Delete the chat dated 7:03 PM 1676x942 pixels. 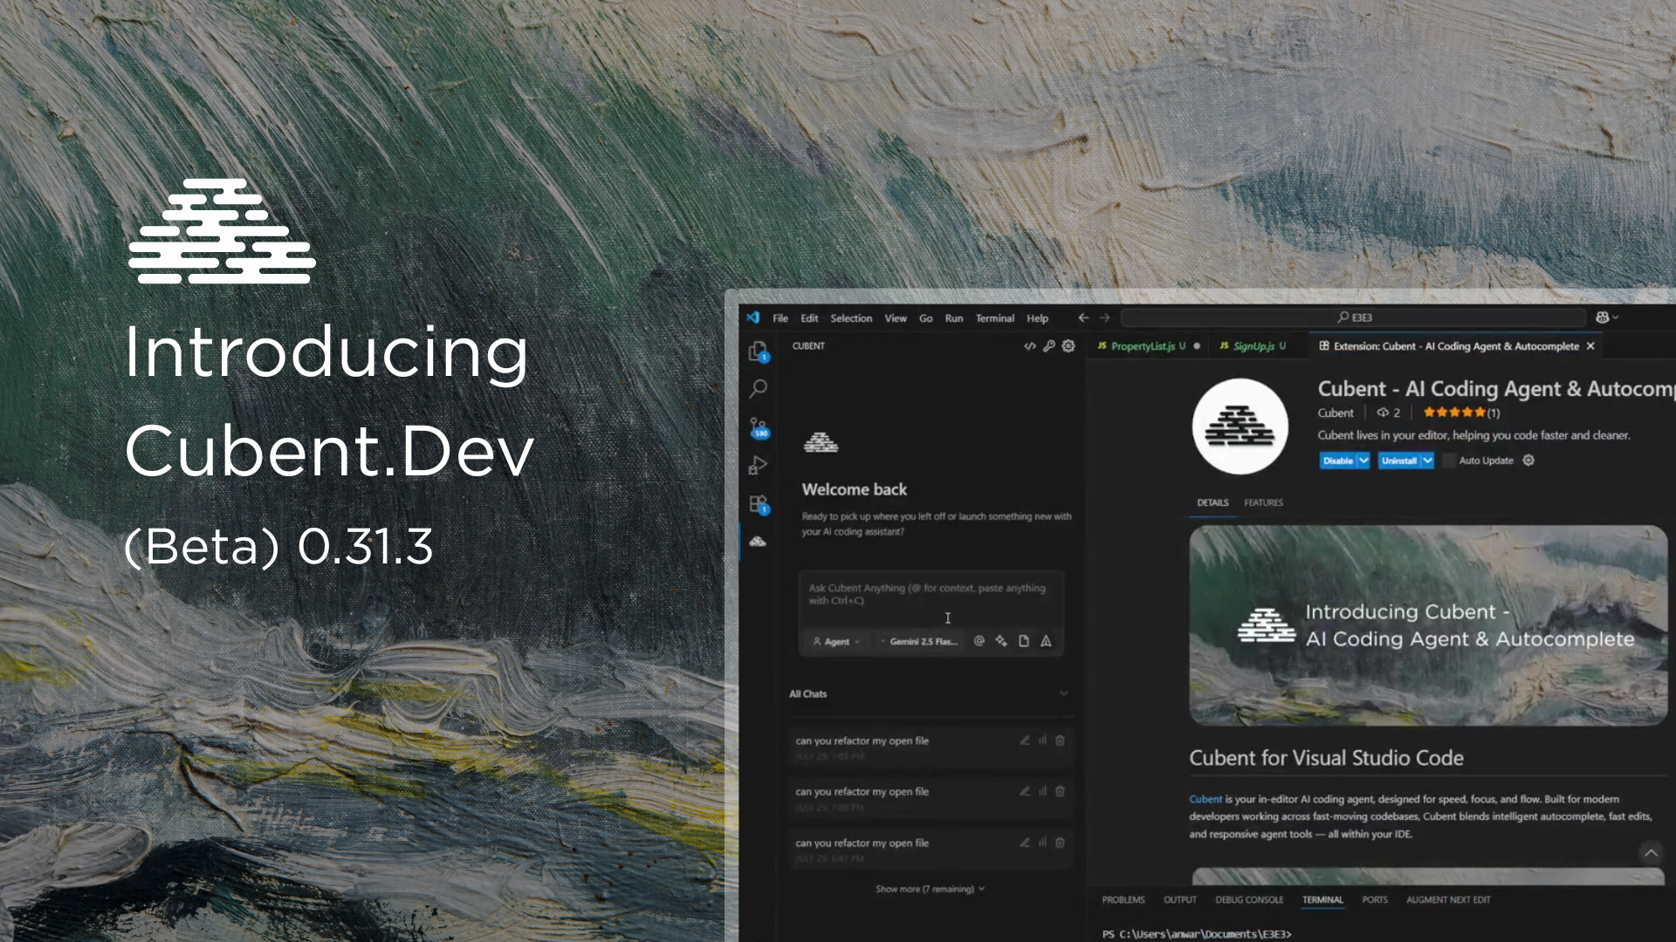pyautogui.click(x=1060, y=741)
